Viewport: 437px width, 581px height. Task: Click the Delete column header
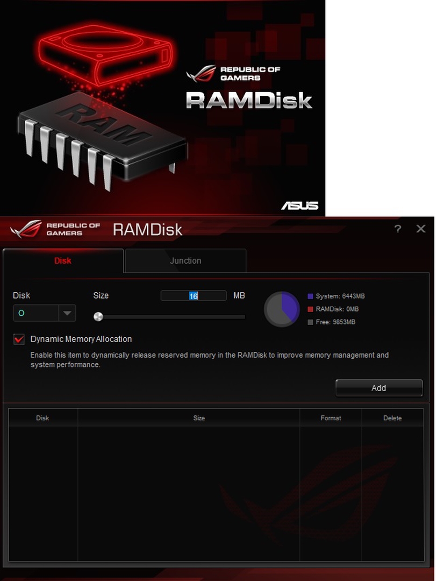[x=392, y=417]
